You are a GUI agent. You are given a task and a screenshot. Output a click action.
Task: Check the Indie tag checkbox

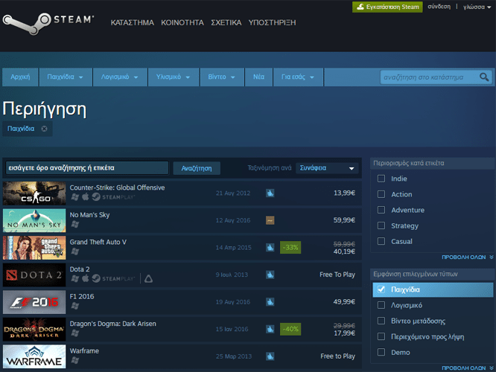381,179
